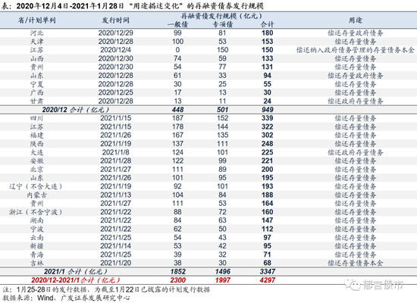This screenshot has height=303, width=417.
Task: Click the red 一般债 total 2300
Action: pos(177,280)
